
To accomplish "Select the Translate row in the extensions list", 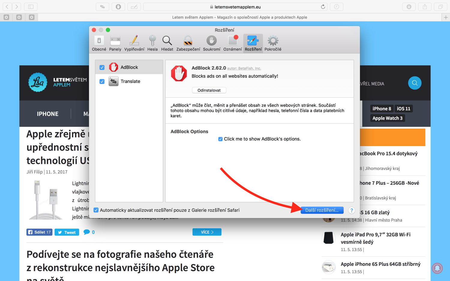I will point(129,81).
